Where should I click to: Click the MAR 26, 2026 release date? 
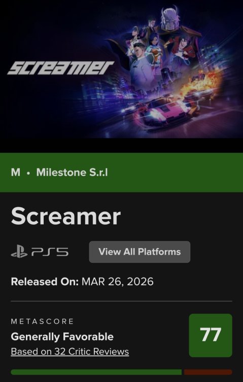(x=118, y=282)
